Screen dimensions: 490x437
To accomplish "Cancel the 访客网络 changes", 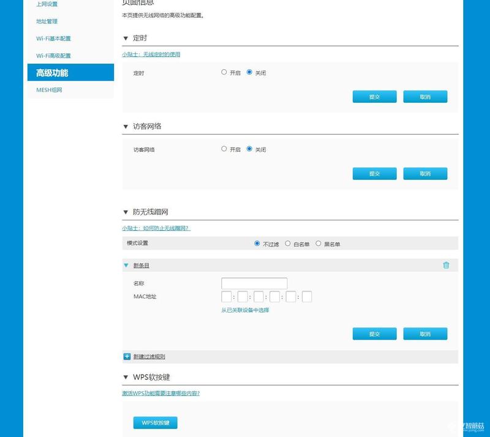I will click(425, 174).
